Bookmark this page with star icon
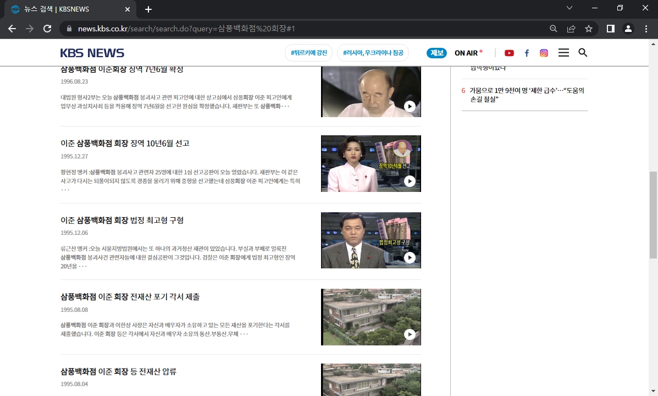Viewport: 658px width, 396px height. [589, 29]
